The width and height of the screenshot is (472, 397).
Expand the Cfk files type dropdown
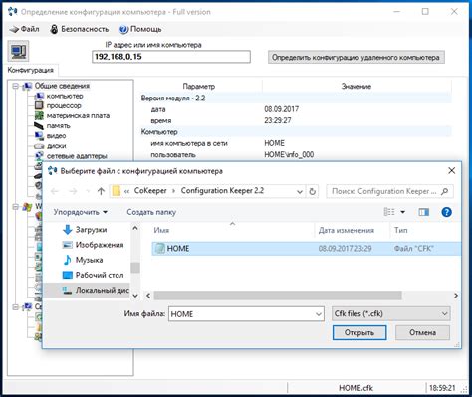pos(390,313)
